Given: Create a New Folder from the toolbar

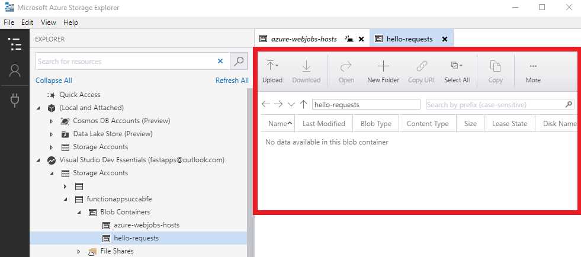Looking at the screenshot, I should coord(383,72).
